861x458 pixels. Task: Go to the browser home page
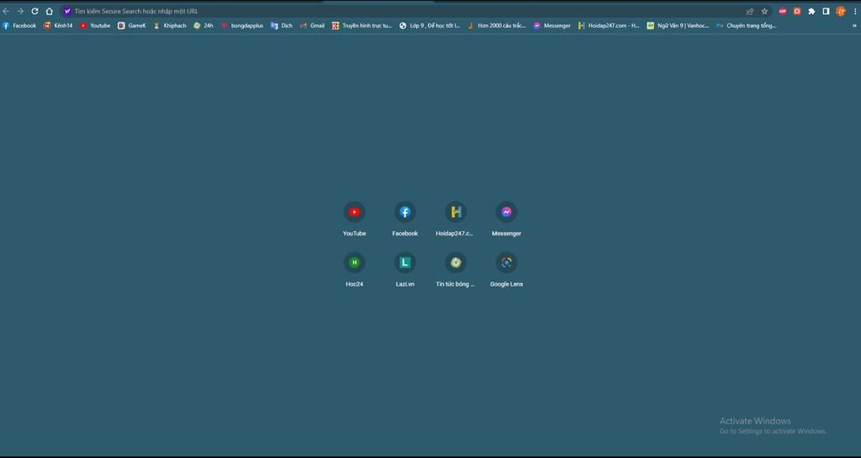pos(49,11)
